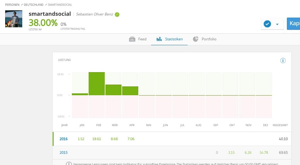The height and width of the screenshot is (165, 300).
Task: Expand the watchlist dropdown arrow
Action: pos(277,24)
